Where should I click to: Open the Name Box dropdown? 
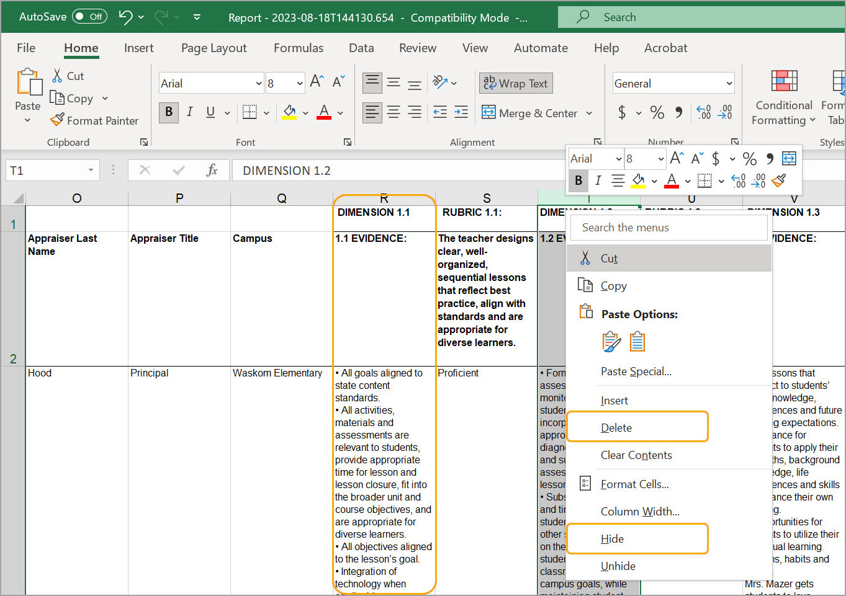[91, 170]
